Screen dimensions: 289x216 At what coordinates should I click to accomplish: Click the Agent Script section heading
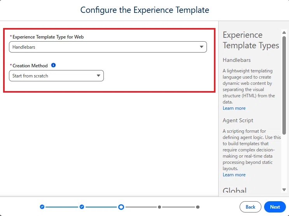pos(238,120)
